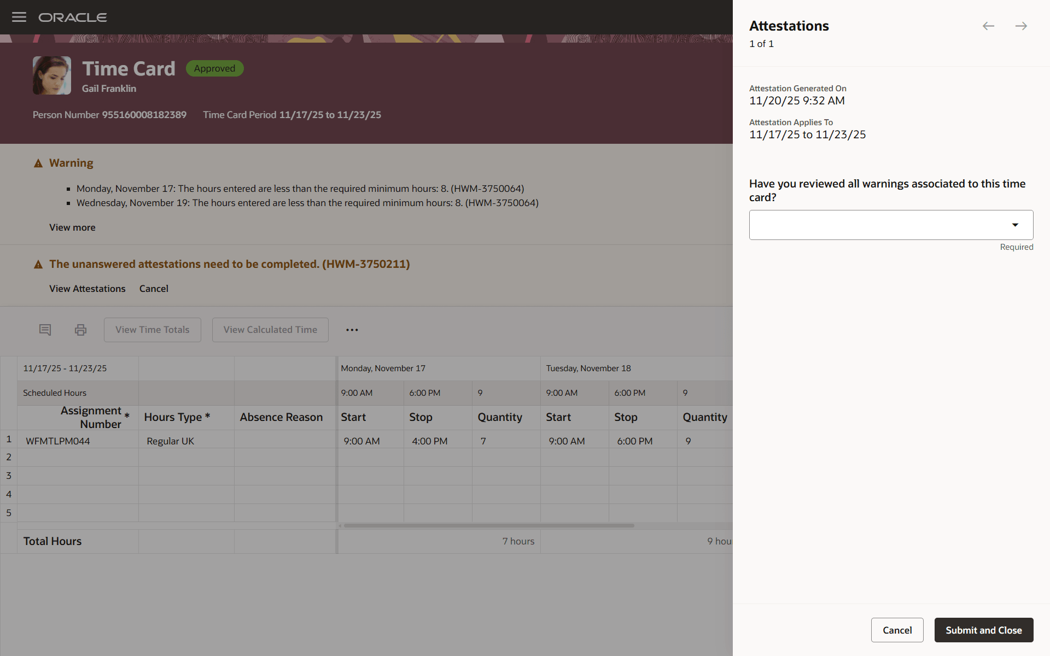This screenshot has width=1050, height=656.
Task: Go to previous attestation arrow
Action: [x=988, y=26]
